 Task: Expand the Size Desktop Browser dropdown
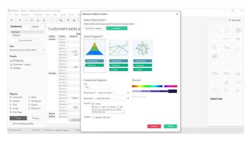point(27,50)
